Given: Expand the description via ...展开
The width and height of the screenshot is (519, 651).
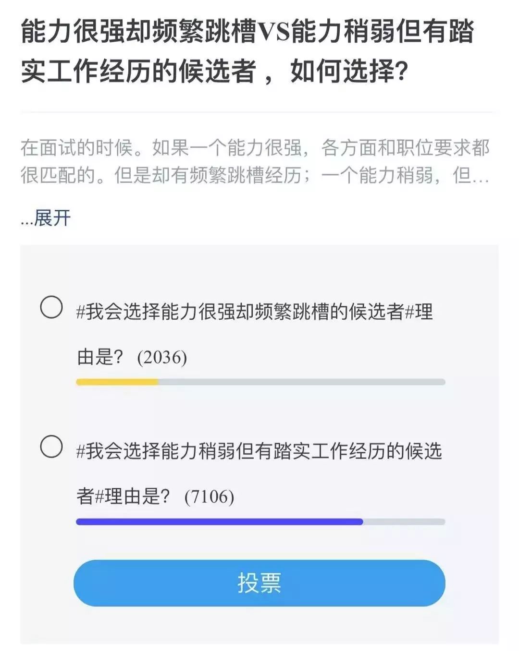Looking at the screenshot, I should tap(46, 218).
